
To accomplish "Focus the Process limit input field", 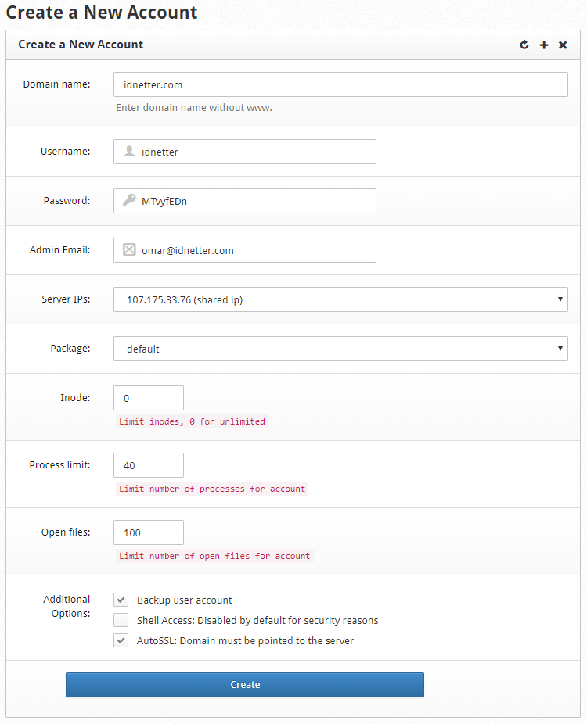I will click(149, 465).
